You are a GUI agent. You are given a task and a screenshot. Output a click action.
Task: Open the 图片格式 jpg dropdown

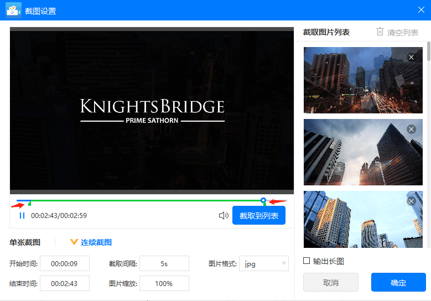point(264,263)
